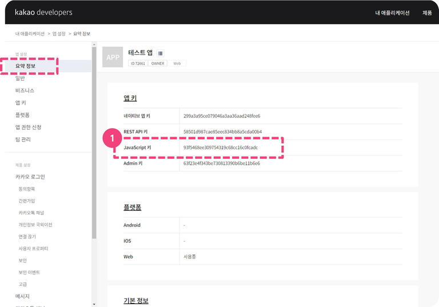The height and width of the screenshot is (307, 439).
Task: Click the Web badge under the app name
Action: (x=177, y=63)
